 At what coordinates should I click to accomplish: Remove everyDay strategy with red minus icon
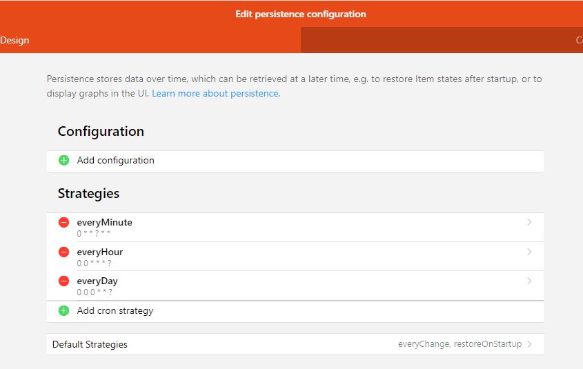pyautogui.click(x=64, y=281)
